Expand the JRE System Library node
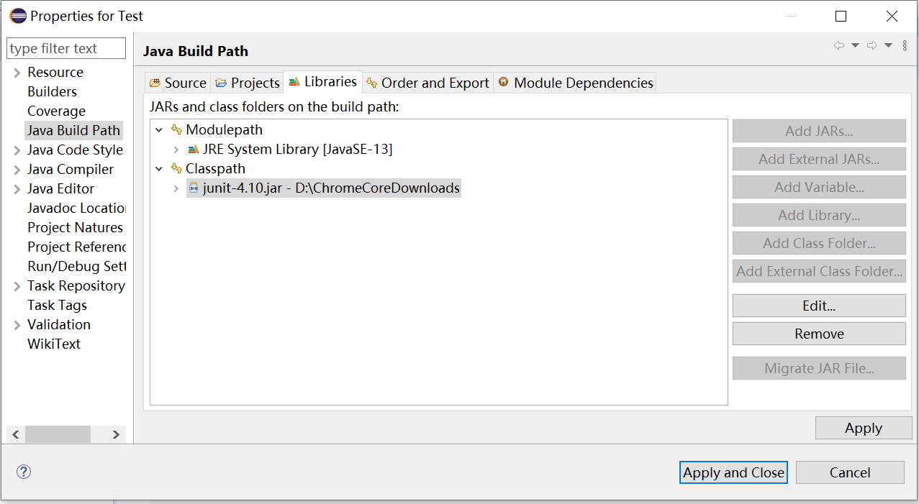The image size is (919, 504). point(176,150)
